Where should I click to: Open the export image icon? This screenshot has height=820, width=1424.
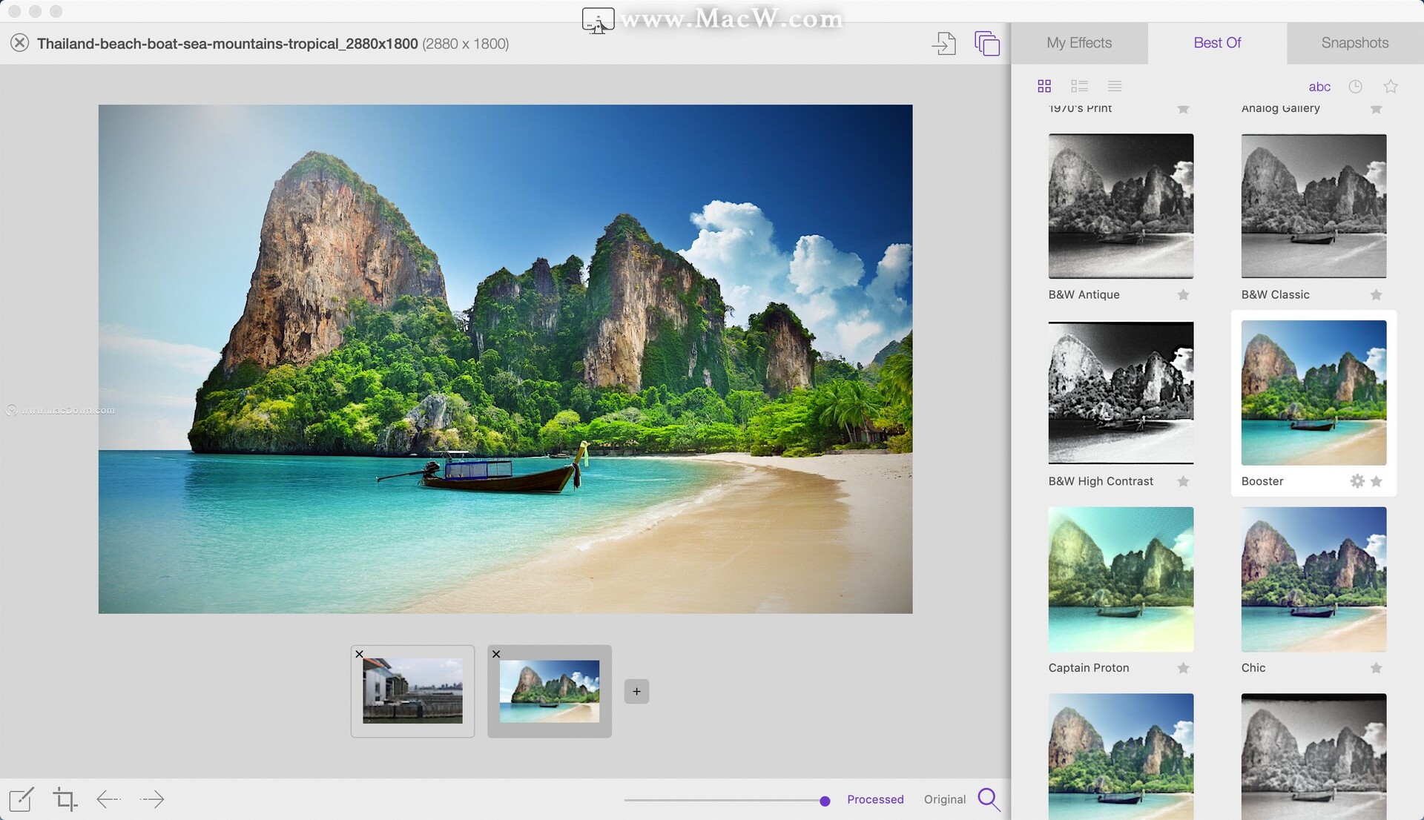point(943,44)
